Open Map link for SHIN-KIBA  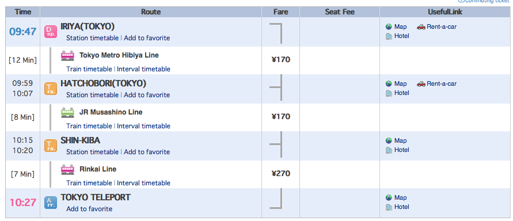point(401,140)
